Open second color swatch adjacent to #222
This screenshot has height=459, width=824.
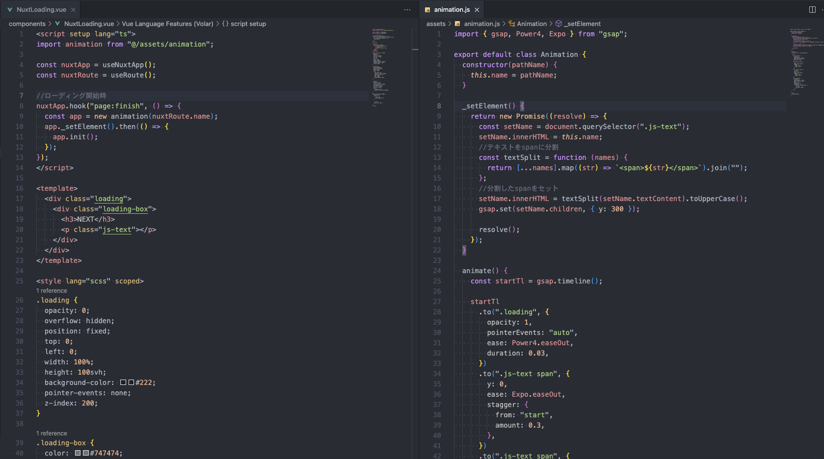point(131,382)
